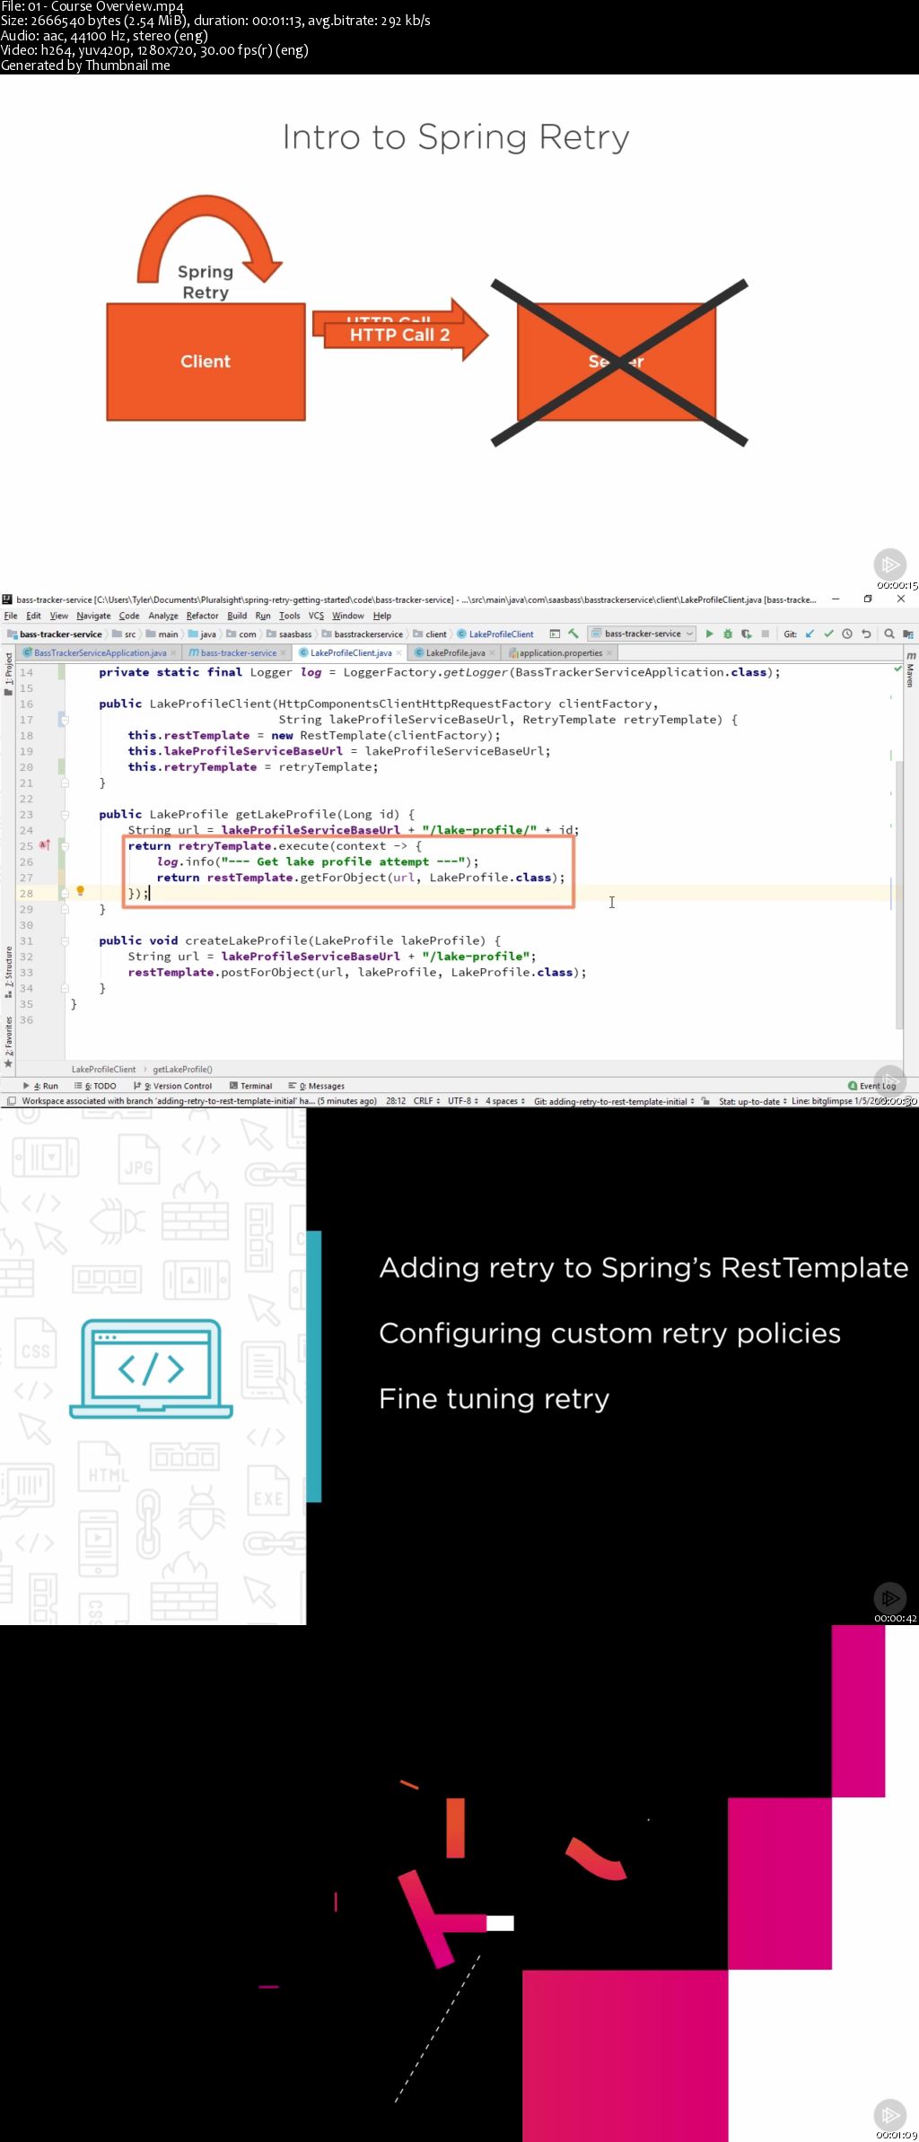Open the UTF-8 encoding selector
The height and width of the screenshot is (2142, 919).
click(x=463, y=1101)
